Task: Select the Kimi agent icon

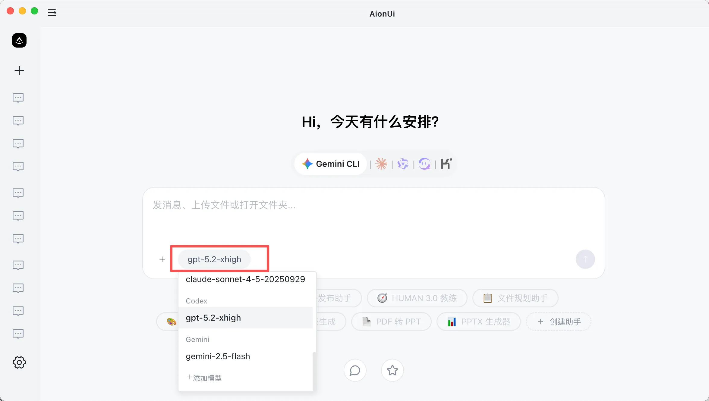Action: [446, 164]
